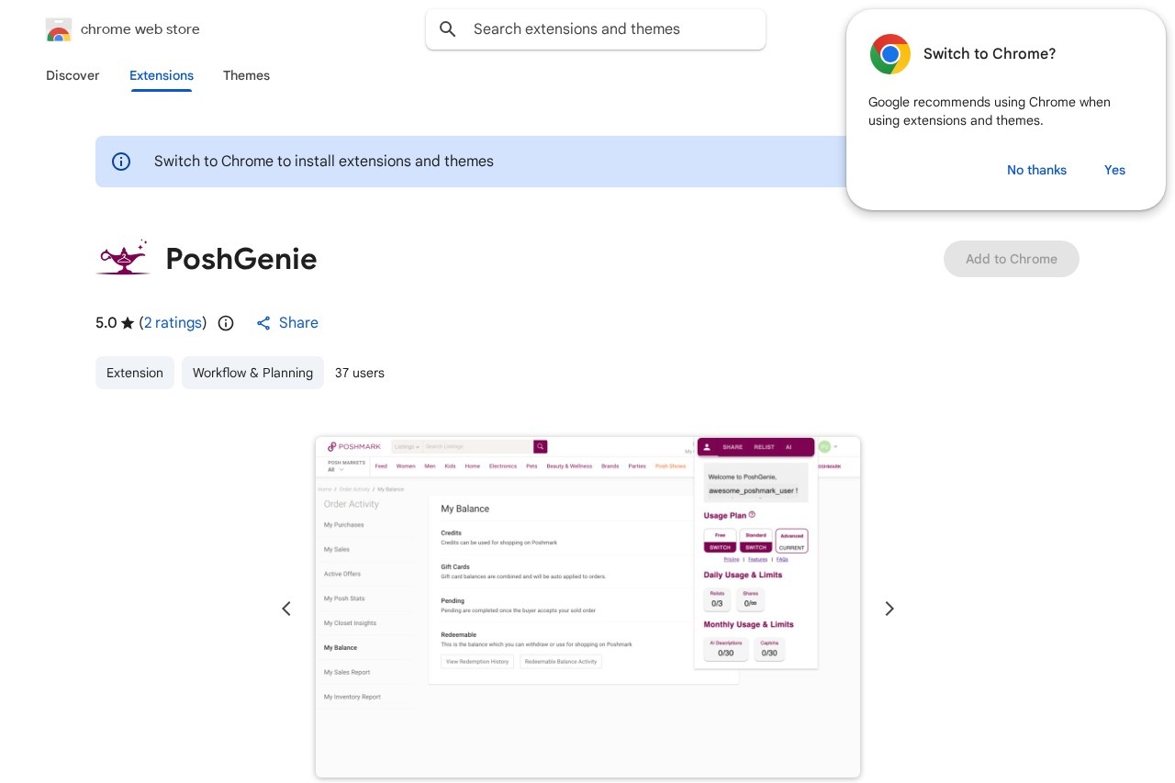Click the search magnifier icon

(448, 29)
